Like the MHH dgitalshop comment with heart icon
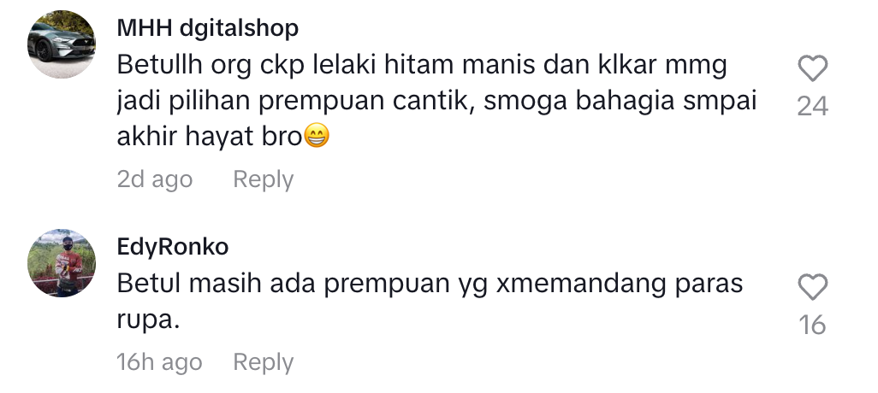878x393 pixels. coord(812,68)
